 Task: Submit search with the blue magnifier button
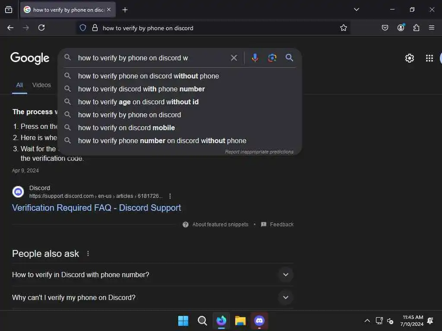tap(289, 58)
